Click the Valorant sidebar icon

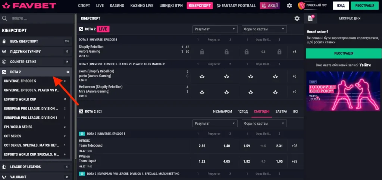4,177
